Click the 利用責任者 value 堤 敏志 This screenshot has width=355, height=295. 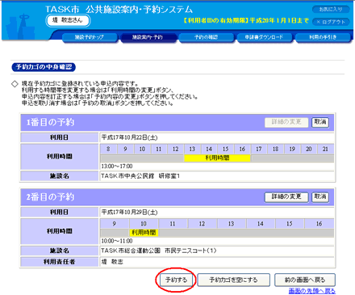coord(112,262)
